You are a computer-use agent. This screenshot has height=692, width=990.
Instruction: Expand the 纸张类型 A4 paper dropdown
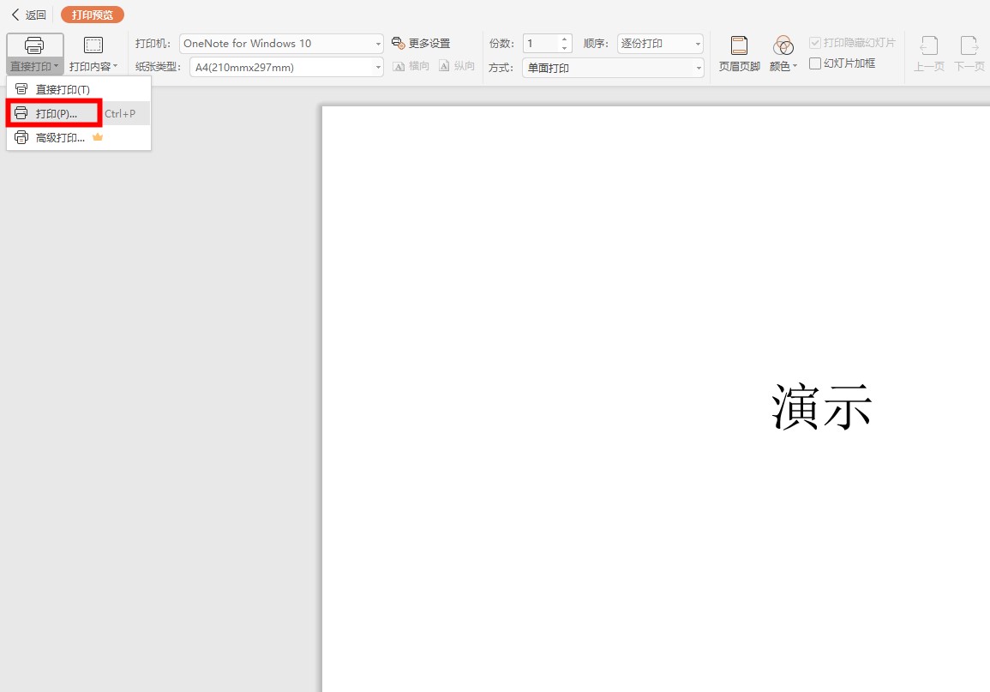tap(286, 68)
